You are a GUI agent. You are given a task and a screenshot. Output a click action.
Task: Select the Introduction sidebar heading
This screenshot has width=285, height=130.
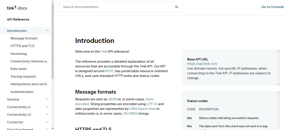(17, 31)
